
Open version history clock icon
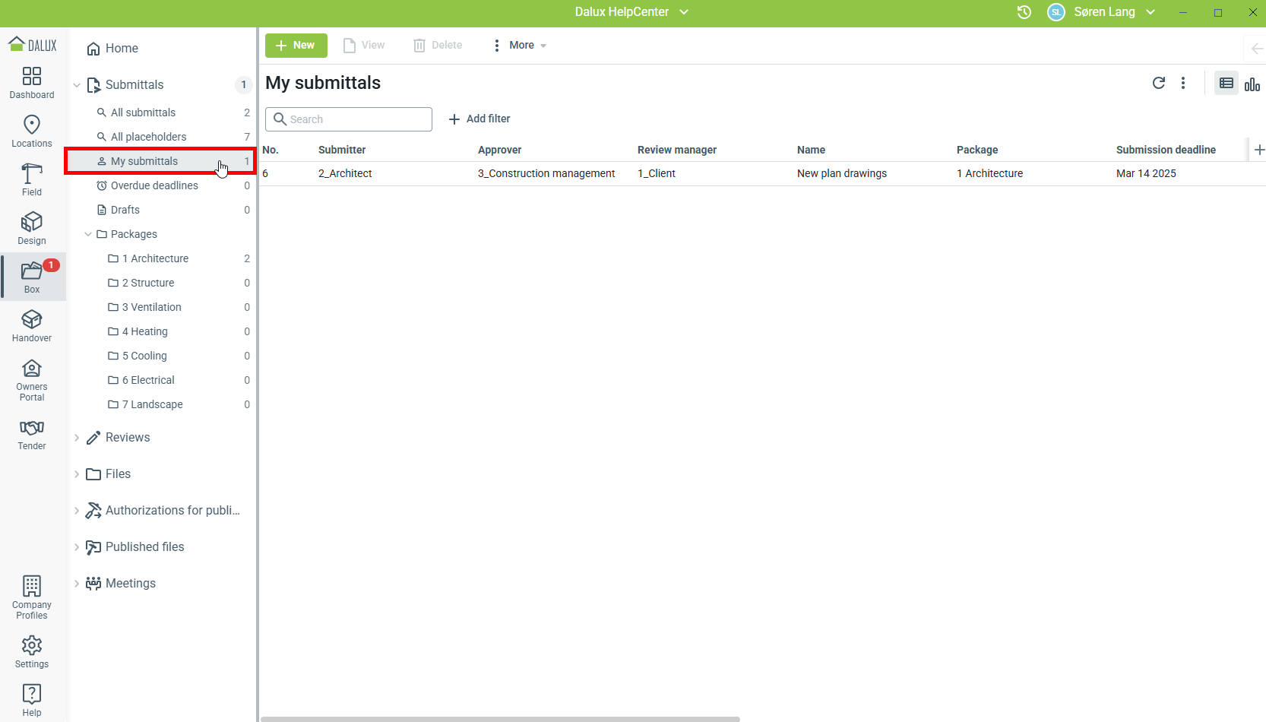[1024, 12]
